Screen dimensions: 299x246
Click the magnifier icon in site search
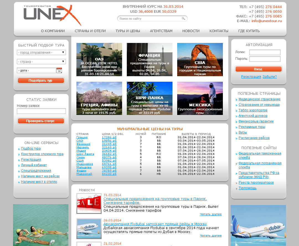click(183, 19)
